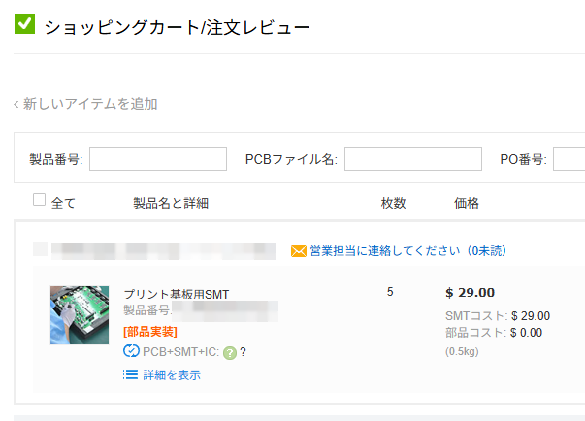The height and width of the screenshot is (421, 585).
Task: Click into the 製品番号 search field
Action: pos(157,159)
